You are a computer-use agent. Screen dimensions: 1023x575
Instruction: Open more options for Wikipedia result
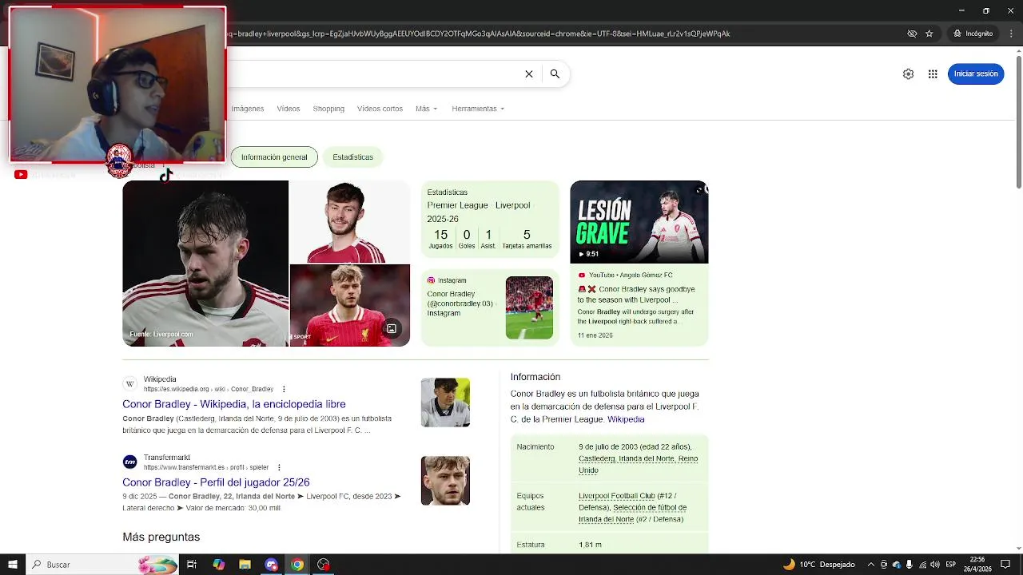coord(284,389)
